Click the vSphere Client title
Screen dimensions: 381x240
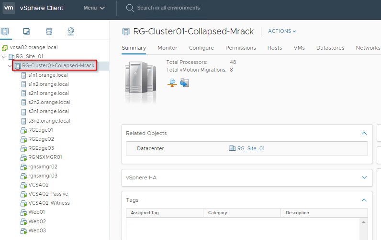pos(42,8)
